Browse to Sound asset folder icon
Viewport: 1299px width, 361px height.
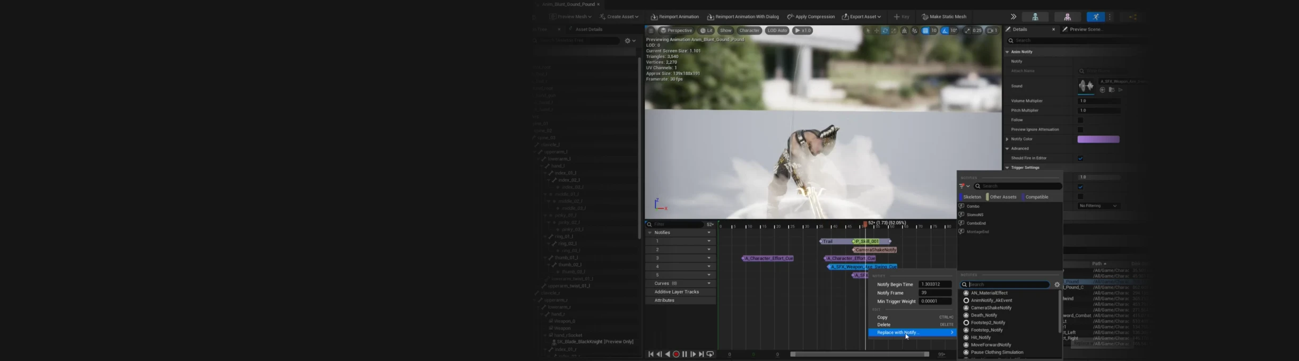[x=1112, y=90]
